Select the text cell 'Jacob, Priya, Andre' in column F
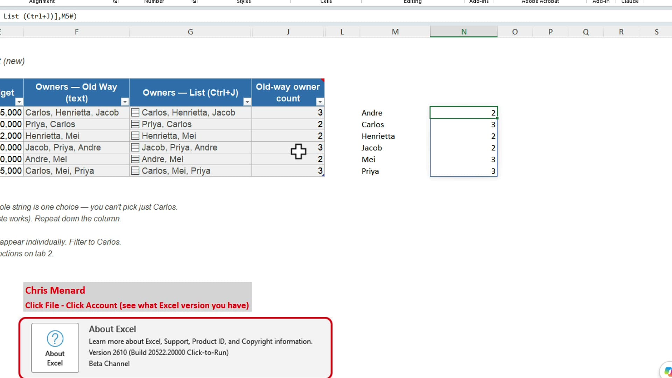 tap(76, 147)
